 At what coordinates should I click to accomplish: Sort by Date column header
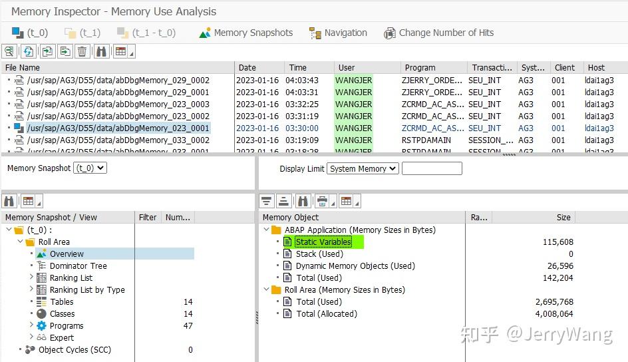click(x=259, y=68)
